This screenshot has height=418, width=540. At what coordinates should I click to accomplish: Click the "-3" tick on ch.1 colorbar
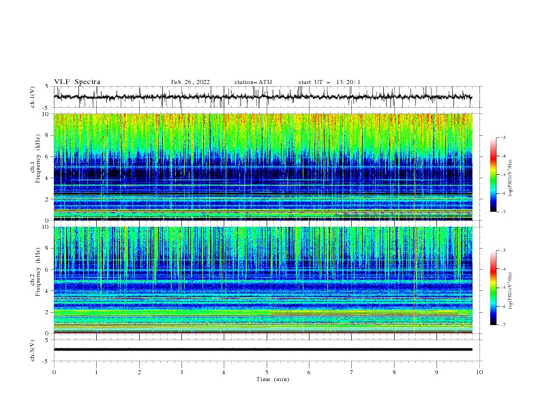click(x=503, y=137)
